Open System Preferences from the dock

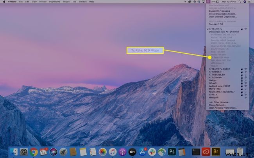pyautogui.click(x=24, y=152)
